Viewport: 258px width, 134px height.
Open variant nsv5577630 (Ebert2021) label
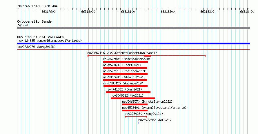(122, 65)
